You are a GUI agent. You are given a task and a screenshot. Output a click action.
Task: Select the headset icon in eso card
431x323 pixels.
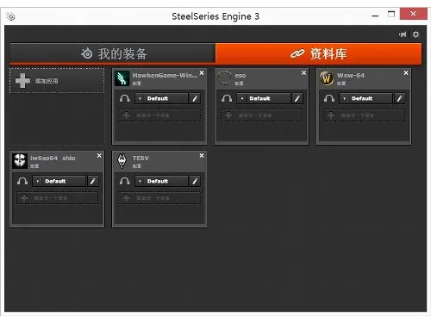(x=227, y=98)
